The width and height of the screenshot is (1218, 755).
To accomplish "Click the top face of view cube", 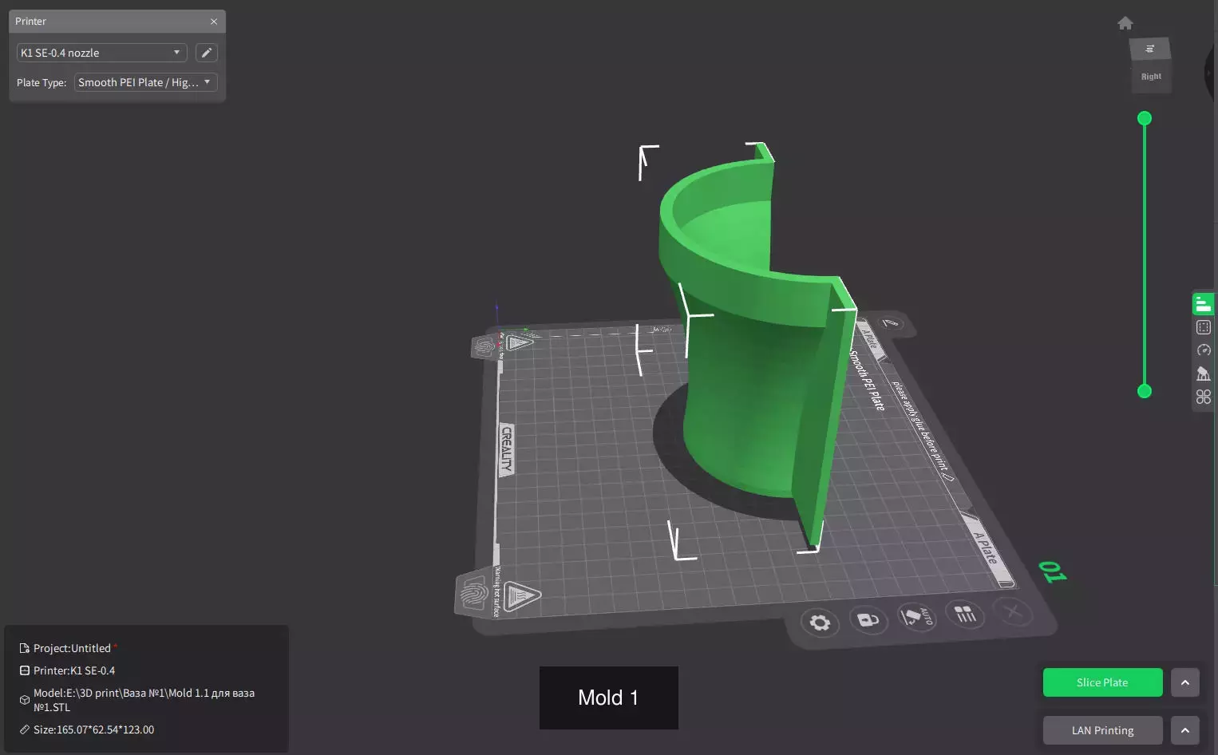I will pyautogui.click(x=1150, y=49).
